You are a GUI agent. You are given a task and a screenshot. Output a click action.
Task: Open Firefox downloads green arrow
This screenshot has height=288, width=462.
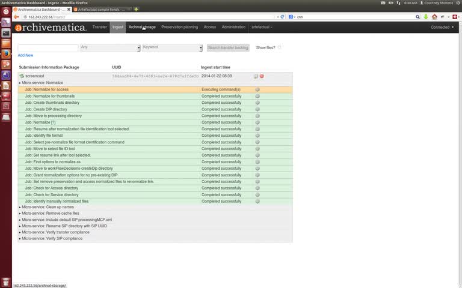tap(426, 17)
